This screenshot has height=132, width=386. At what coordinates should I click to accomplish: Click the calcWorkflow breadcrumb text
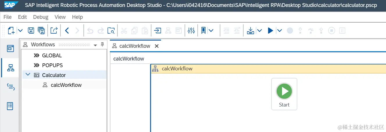click(x=129, y=59)
